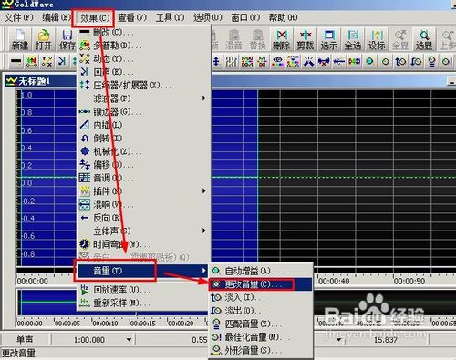This screenshot has width=456, height=360.
Task: Choose 动态(Y) from effects menu
Action: coord(143,58)
